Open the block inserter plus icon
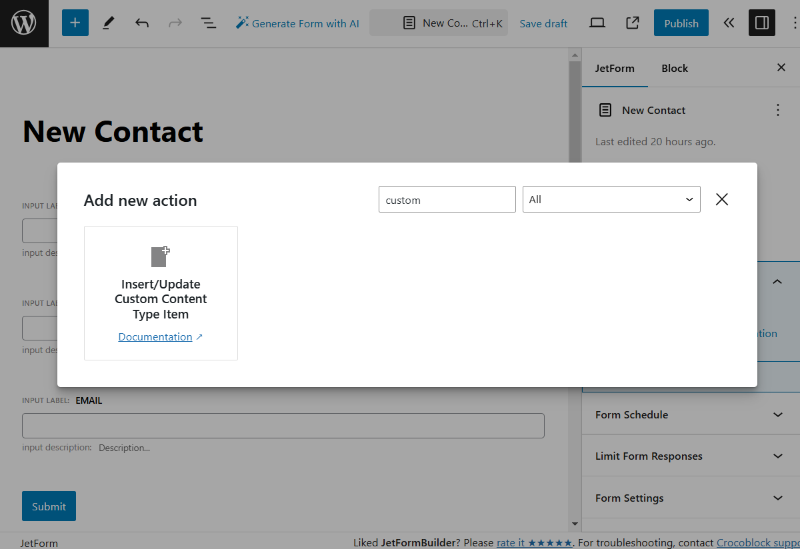 click(x=75, y=23)
